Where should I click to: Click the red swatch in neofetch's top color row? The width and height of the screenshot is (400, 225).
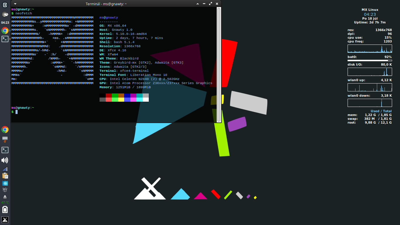pos(109,96)
